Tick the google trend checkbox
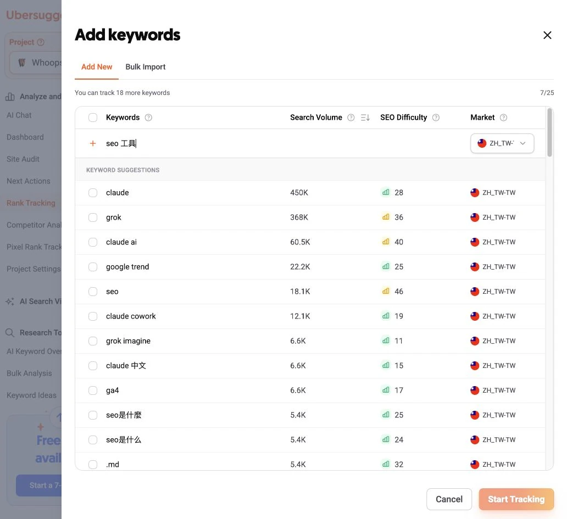The image size is (567, 519). pos(93,267)
